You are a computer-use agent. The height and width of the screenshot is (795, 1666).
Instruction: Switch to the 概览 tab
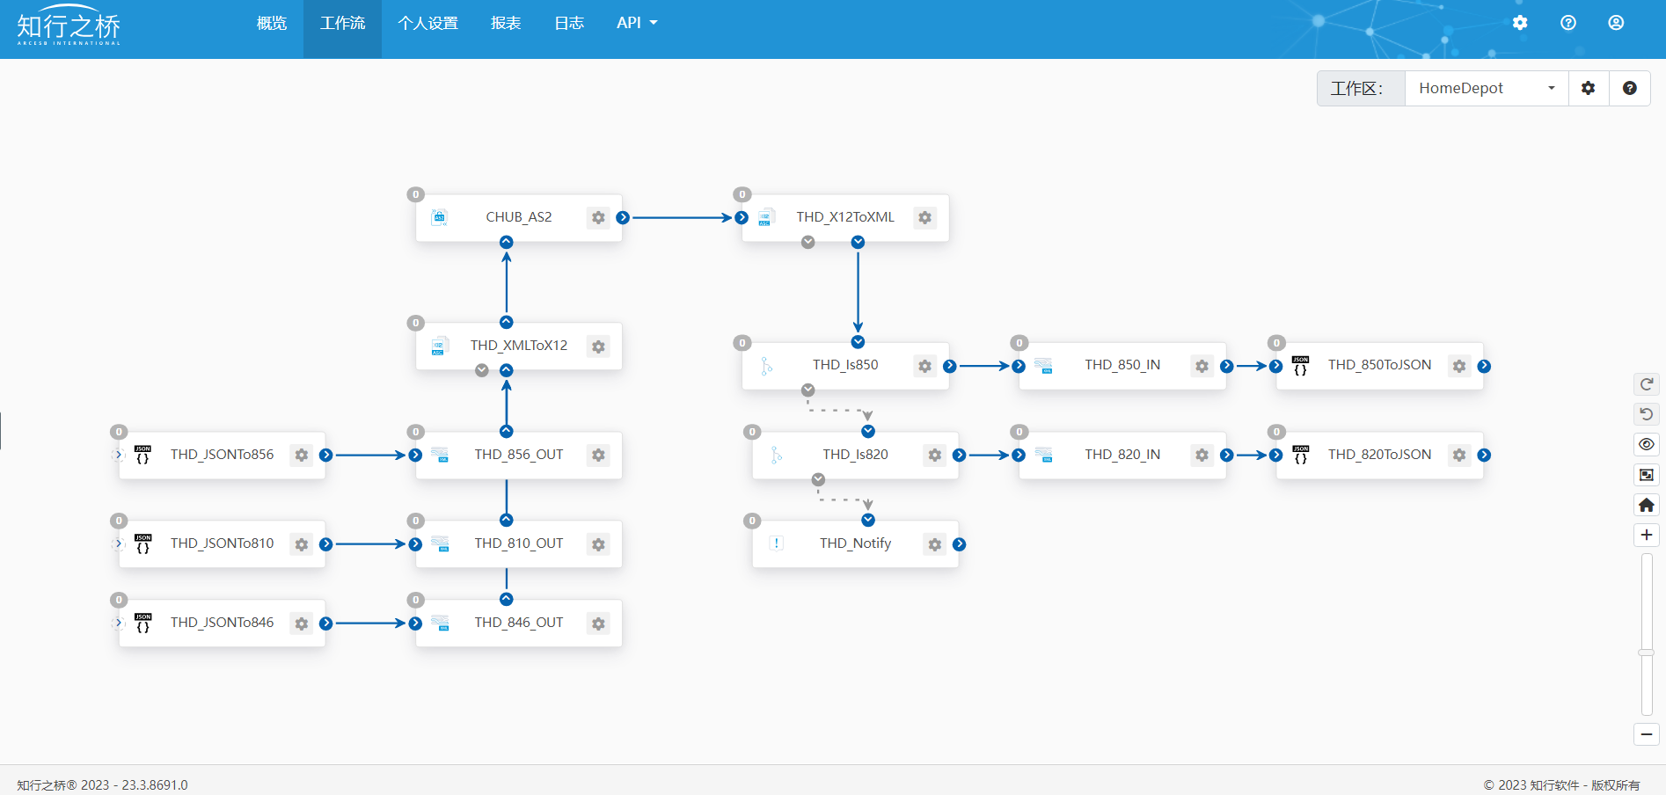pos(272,23)
